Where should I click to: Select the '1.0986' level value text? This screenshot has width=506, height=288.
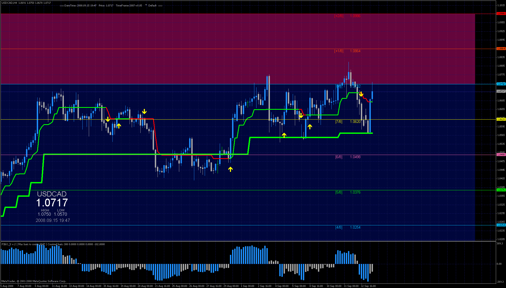tap(355, 16)
